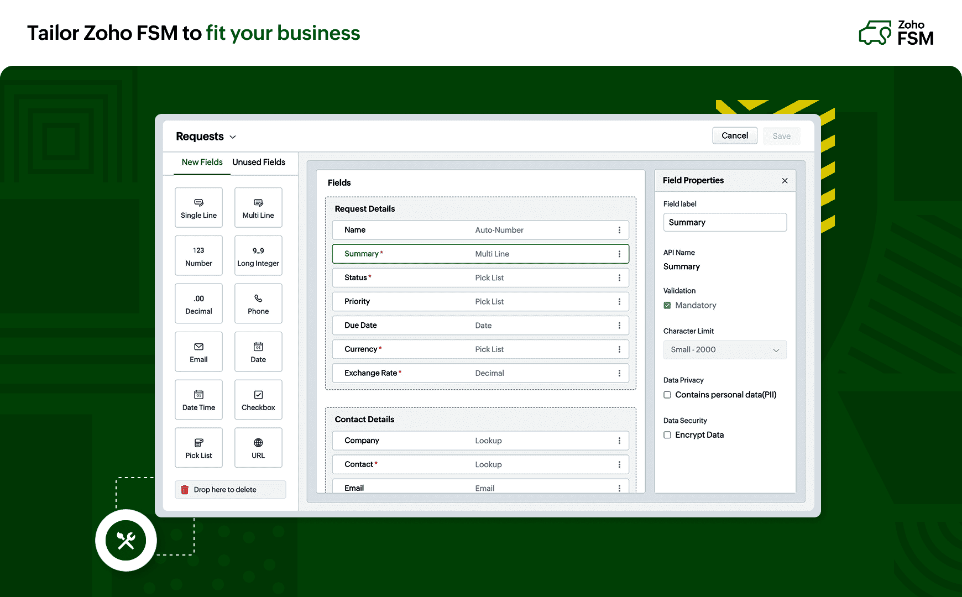
Task: Select the Company Lookup field row
Action: (480, 441)
